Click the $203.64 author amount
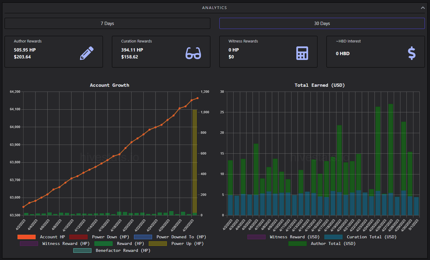This screenshot has height=260, width=430. (x=22, y=57)
